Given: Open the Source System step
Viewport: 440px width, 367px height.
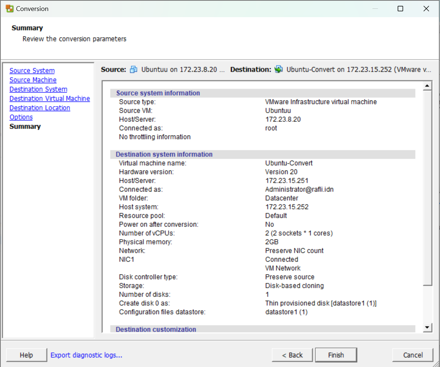Looking at the screenshot, I should [x=32, y=70].
